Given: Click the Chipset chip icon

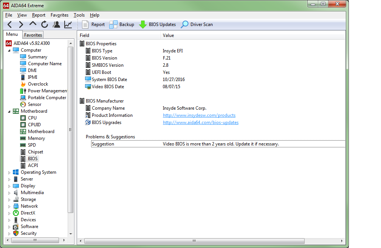Looking at the screenshot, I should click(x=23, y=152).
